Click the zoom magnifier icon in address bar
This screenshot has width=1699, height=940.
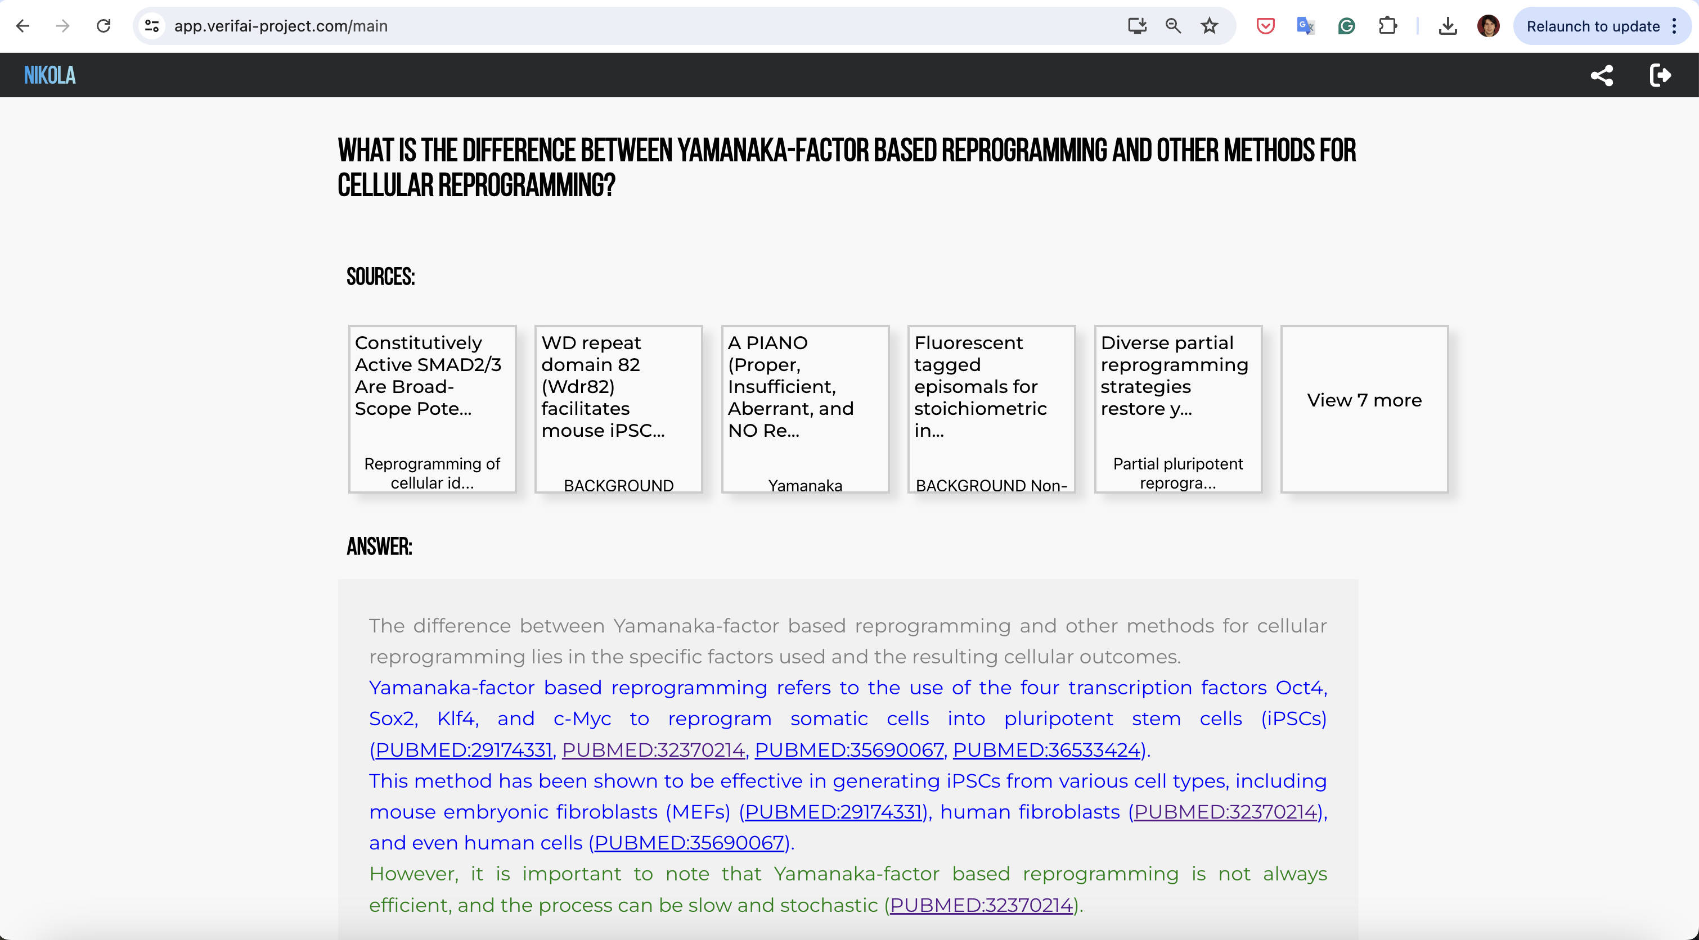click(1172, 26)
